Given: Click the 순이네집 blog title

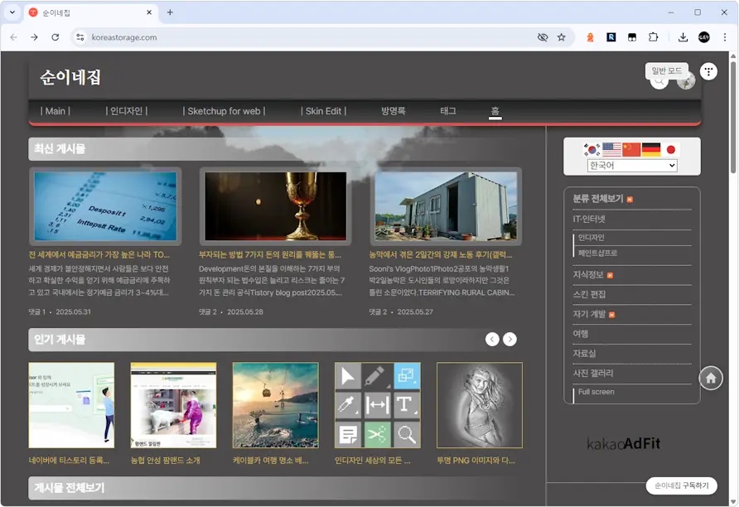Looking at the screenshot, I should 70,77.
